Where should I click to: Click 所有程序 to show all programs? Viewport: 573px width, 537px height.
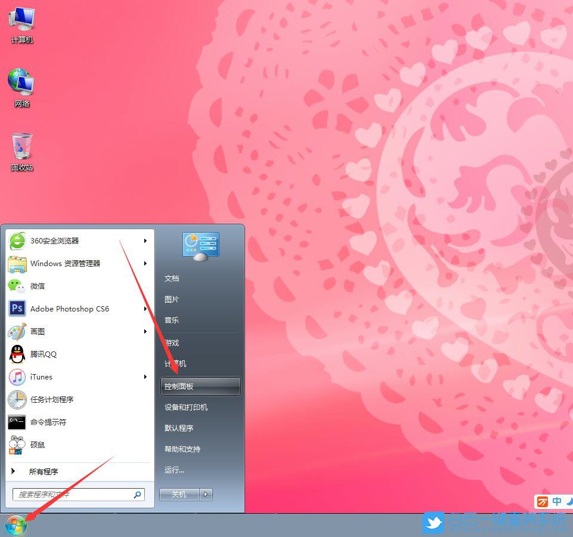click(44, 471)
